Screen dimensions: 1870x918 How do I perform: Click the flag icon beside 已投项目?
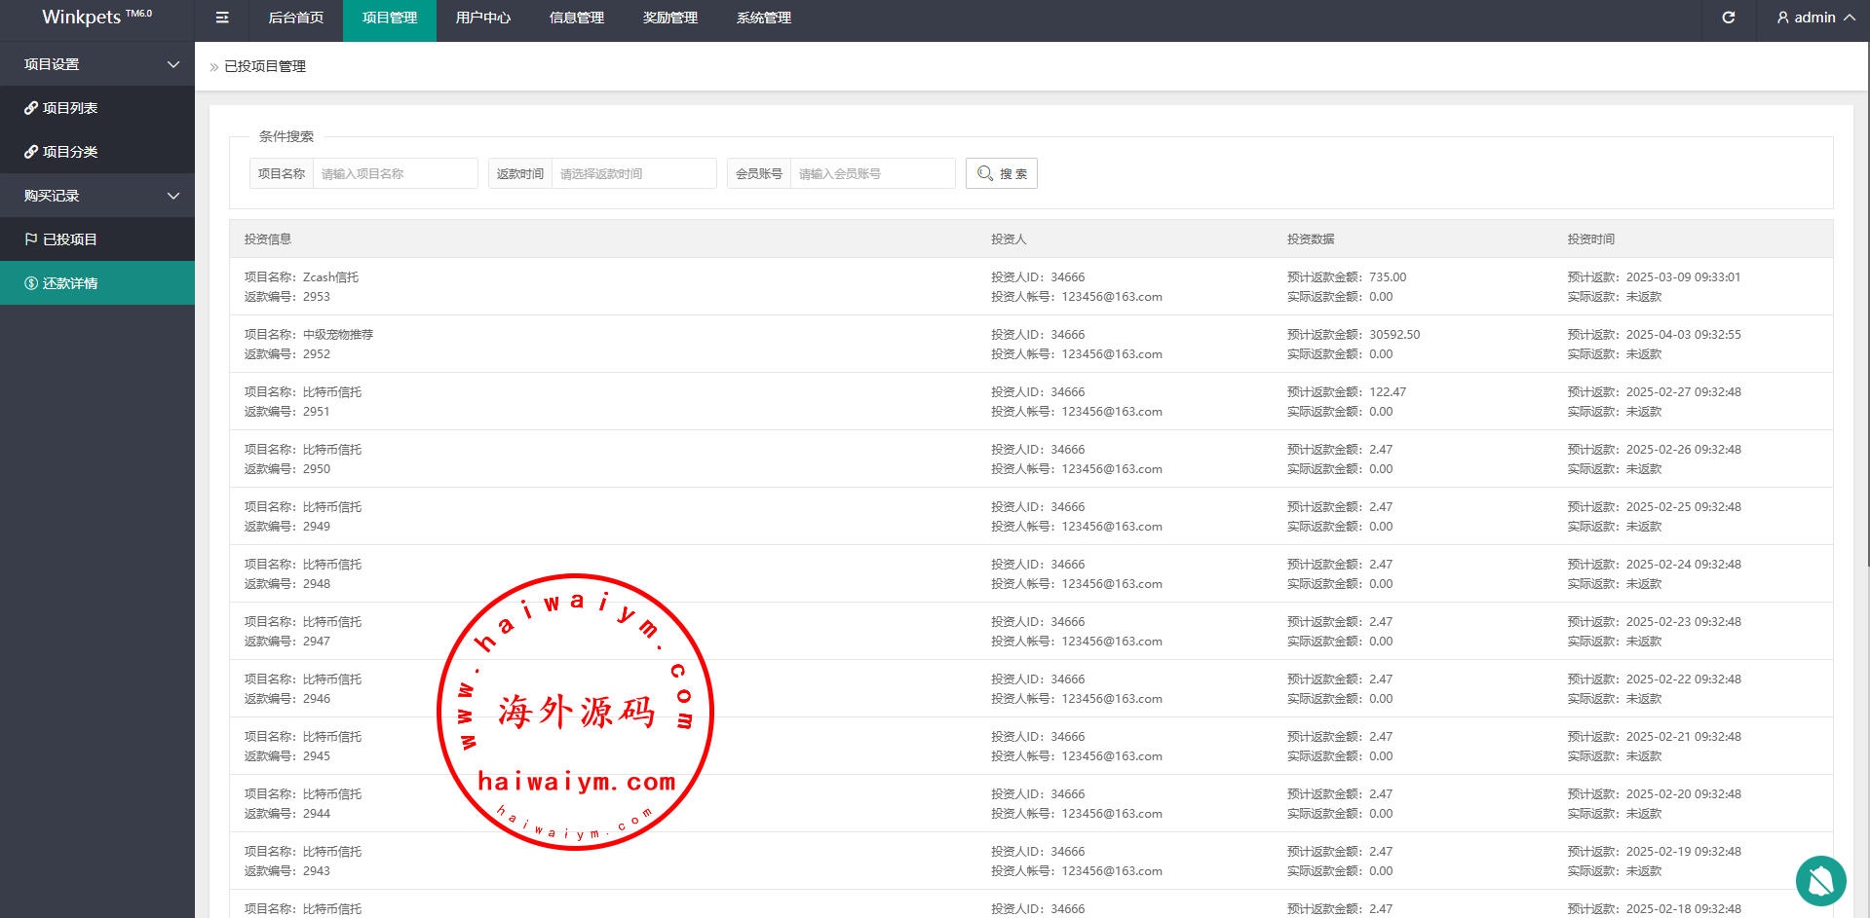coord(31,239)
